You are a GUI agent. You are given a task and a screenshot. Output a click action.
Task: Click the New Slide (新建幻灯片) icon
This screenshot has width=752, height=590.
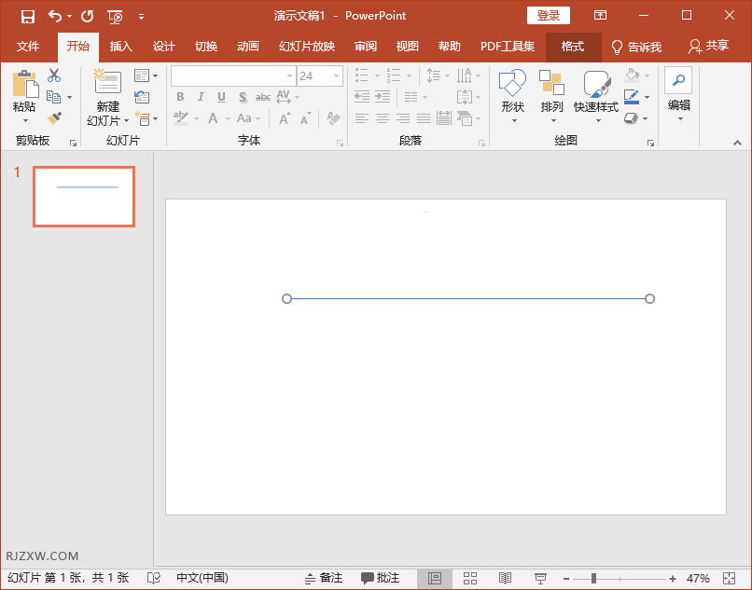pyautogui.click(x=107, y=82)
